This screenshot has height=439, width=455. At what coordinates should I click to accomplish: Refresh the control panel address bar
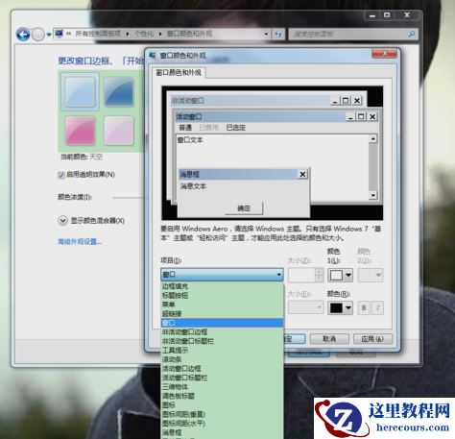coord(278,34)
